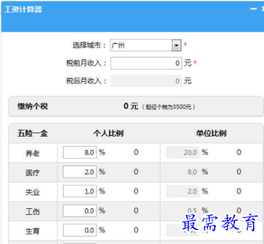Click the 医疗 company ratio value 8.0
Viewport: 264px width, 244px height.
point(192,172)
